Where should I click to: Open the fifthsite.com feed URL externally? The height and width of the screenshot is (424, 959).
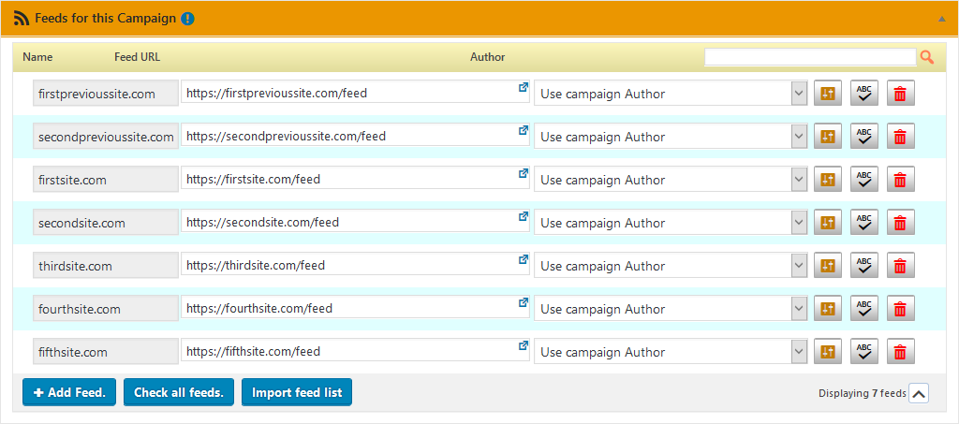pyautogui.click(x=523, y=345)
